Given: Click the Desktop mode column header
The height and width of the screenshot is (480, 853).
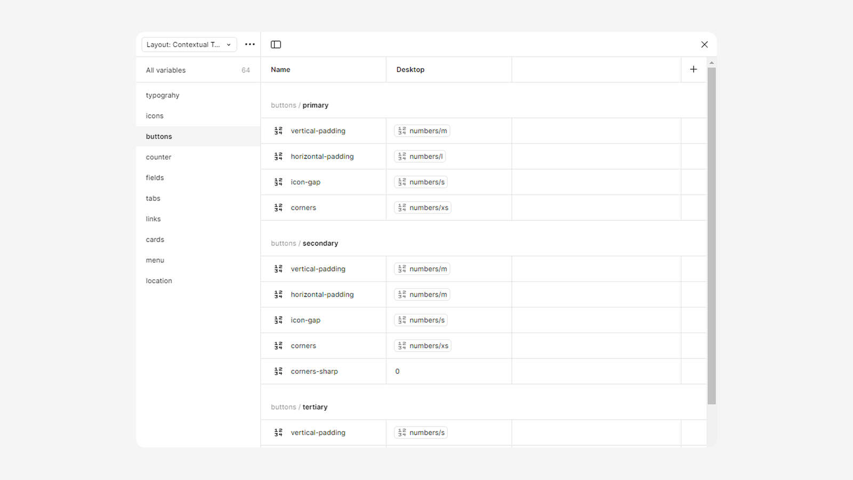Looking at the screenshot, I should (411, 70).
